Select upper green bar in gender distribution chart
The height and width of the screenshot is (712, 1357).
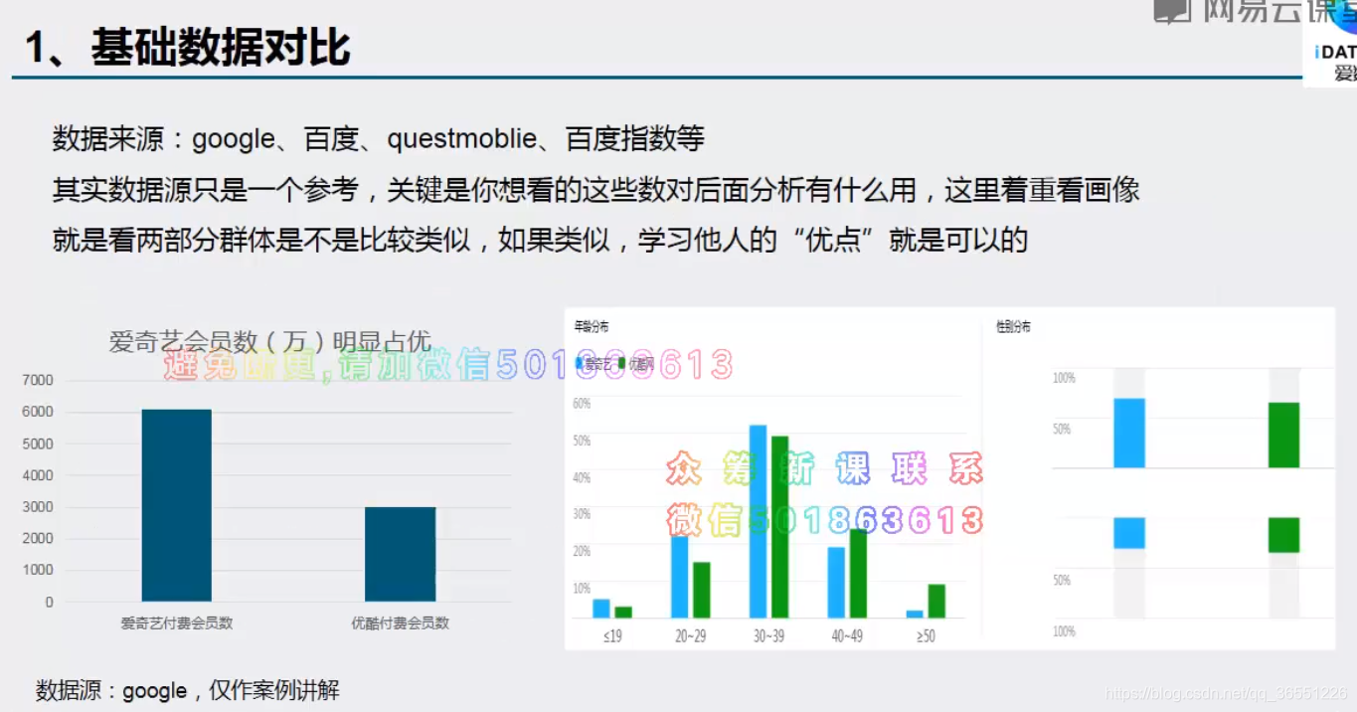pos(1284,435)
